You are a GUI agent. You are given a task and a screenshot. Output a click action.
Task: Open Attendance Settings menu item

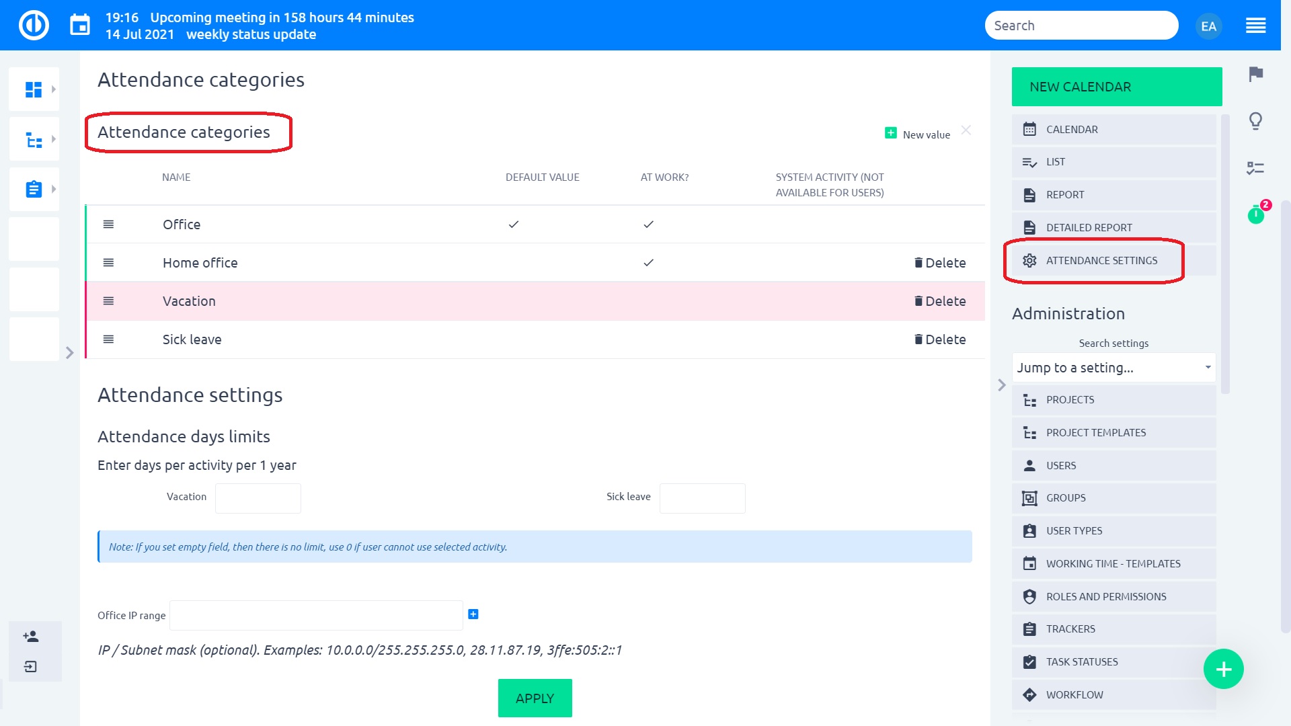[x=1113, y=260]
